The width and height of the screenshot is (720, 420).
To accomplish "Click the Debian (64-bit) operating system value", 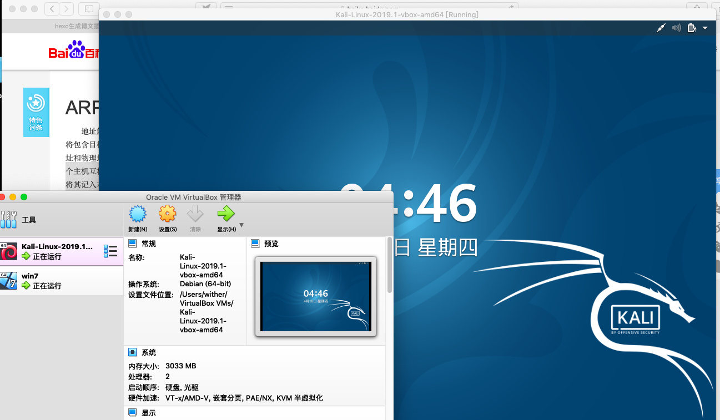I will [x=205, y=284].
